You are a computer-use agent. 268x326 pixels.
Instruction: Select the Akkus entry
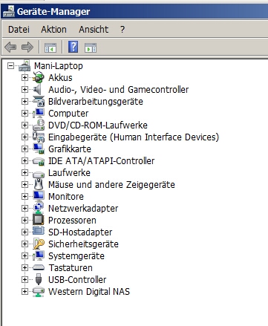tap(60, 78)
